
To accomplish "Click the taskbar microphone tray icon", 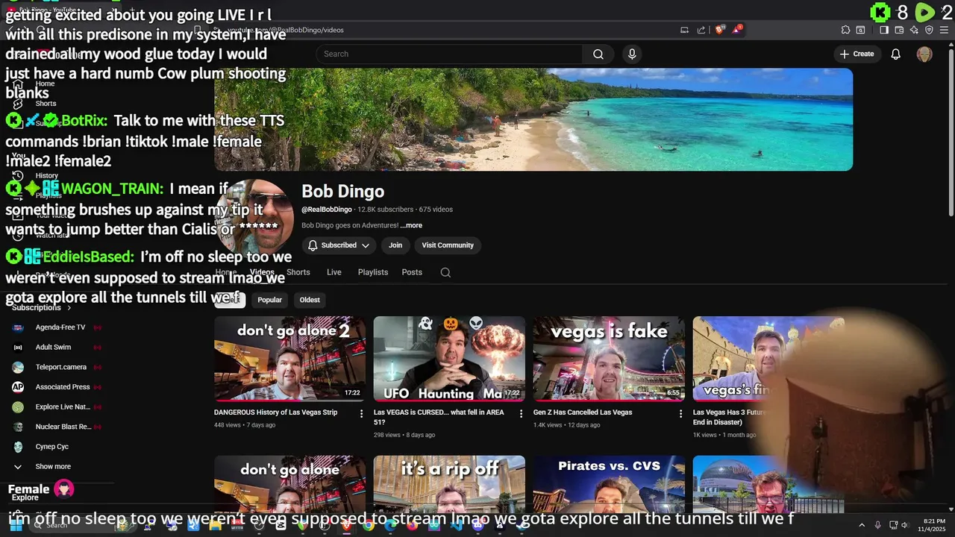I will pyautogui.click(x=877, y=525).
